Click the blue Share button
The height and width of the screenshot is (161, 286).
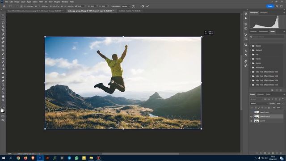(270, 6)
